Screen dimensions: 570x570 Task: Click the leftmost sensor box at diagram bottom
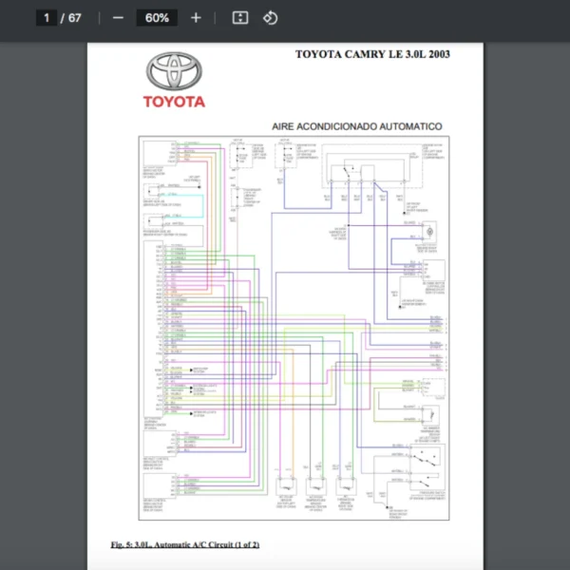click(x=285, y=485)
